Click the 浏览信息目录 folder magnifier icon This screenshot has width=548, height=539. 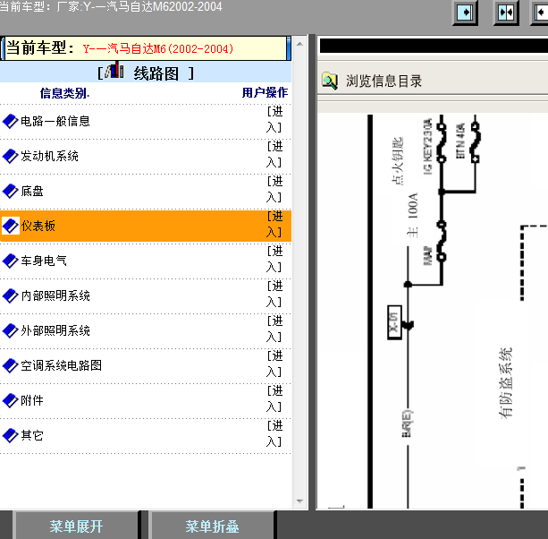click(x=330, y=81)
